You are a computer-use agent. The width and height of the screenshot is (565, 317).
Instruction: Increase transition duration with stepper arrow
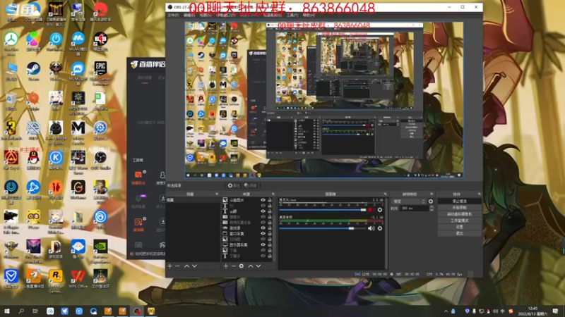(432, 206)
